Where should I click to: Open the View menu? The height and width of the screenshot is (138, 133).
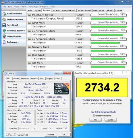16,7
